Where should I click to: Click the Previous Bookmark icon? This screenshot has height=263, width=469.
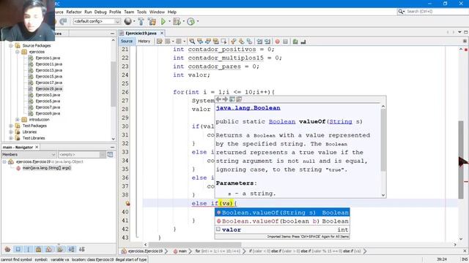tap(233, 42)
